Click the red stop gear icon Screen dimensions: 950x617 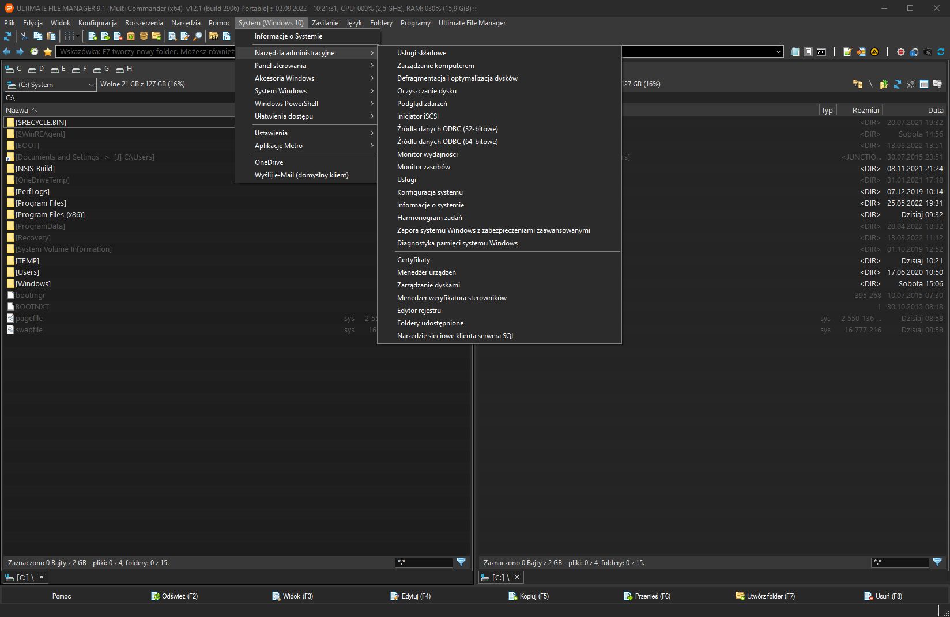pos(901,52)
